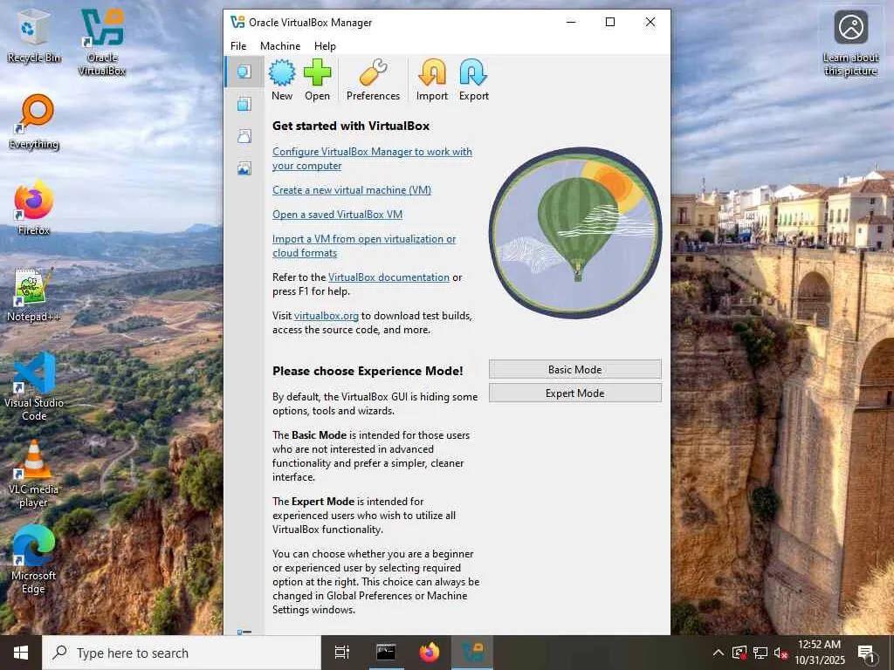Click the hot air balloon illustration
Screen dimensions: 894x670
point(575,232)
